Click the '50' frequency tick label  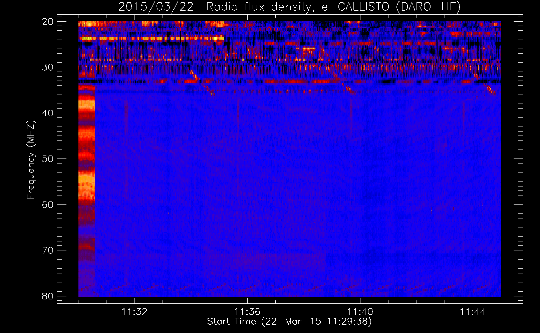click(x=48, y=159)
